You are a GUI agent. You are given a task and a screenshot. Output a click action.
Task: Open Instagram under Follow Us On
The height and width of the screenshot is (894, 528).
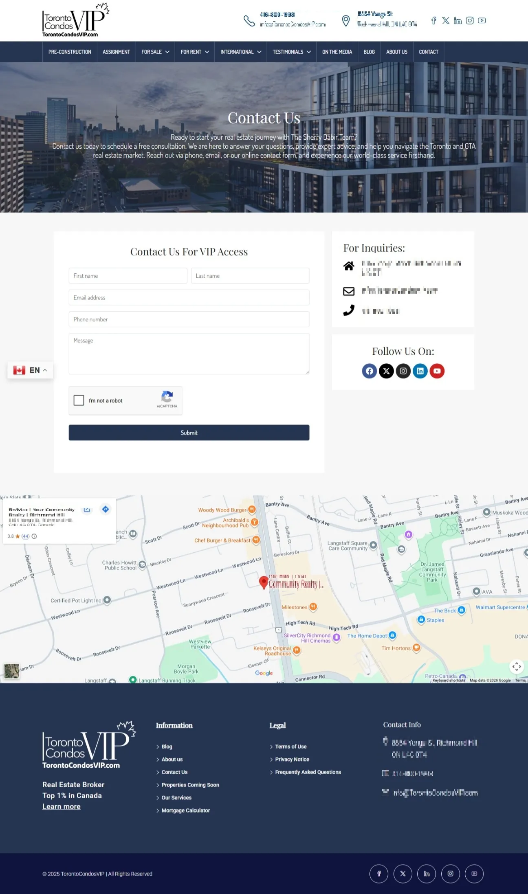tap(403, 371)
